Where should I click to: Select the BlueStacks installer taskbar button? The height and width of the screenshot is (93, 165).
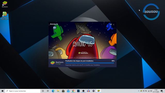(98, 91)
